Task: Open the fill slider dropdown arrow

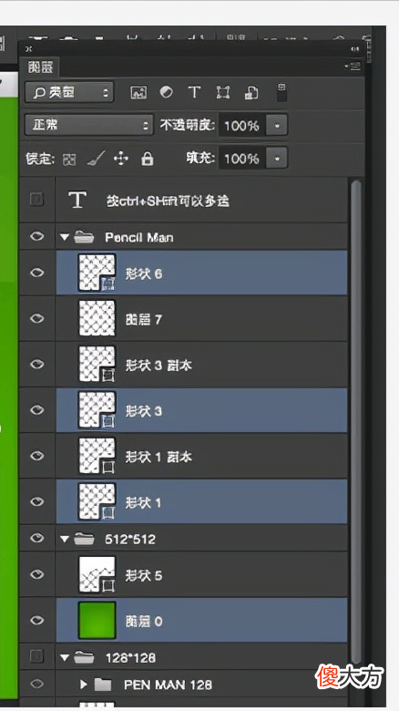Action: (x=277, y=159)
